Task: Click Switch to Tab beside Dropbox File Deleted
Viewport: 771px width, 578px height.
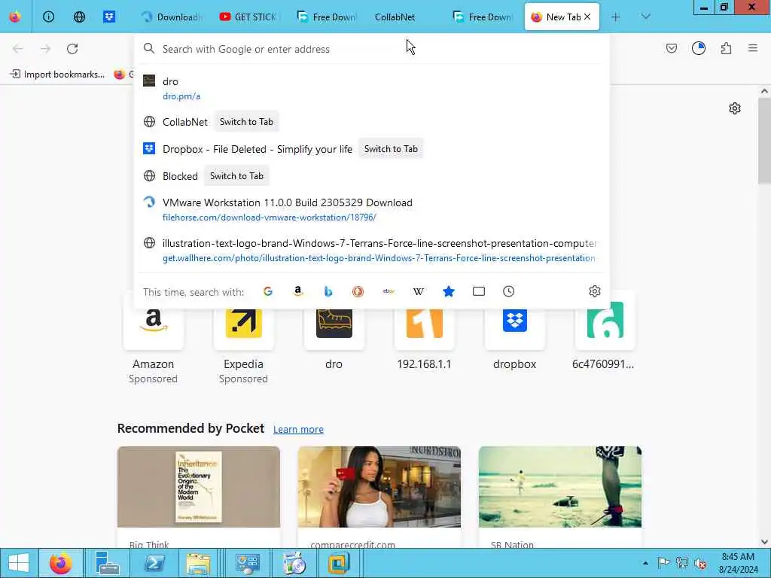Action: click(391, 149)
